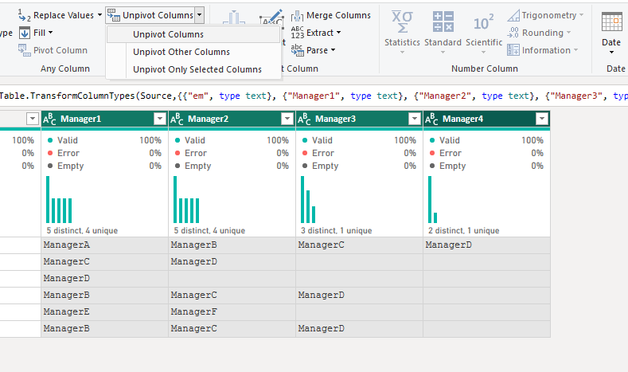Click the Manager3 text data type icon

pos(306,119)
